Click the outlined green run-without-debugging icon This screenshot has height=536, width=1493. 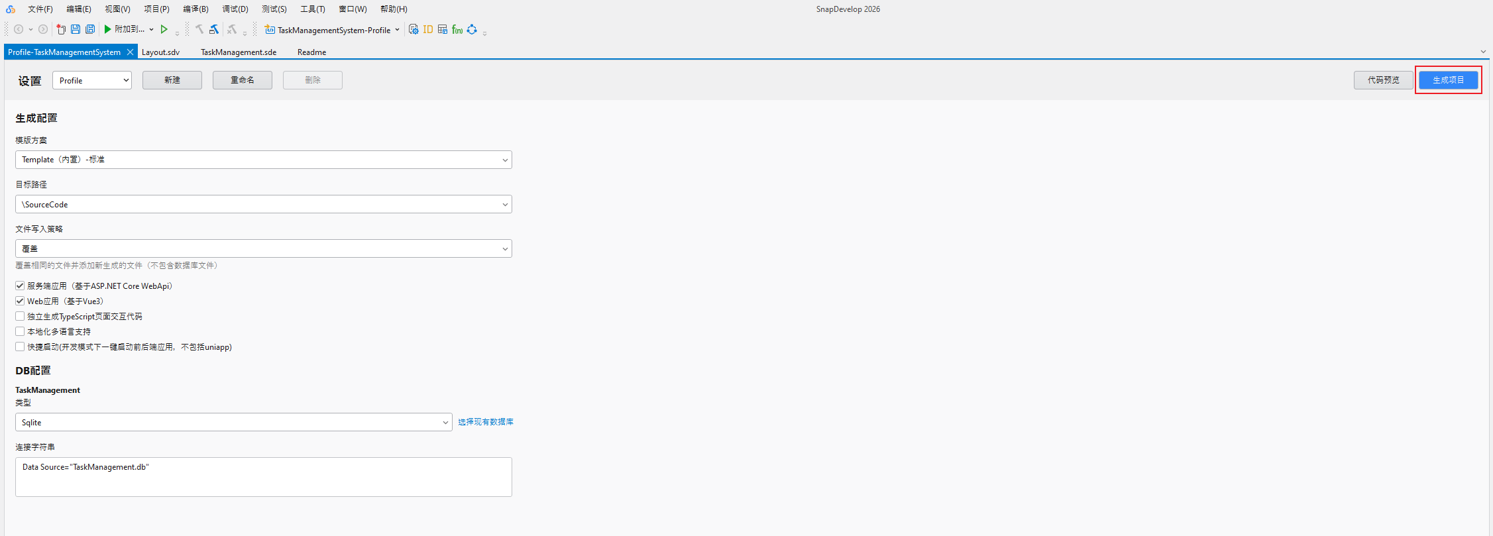point(164,29)
